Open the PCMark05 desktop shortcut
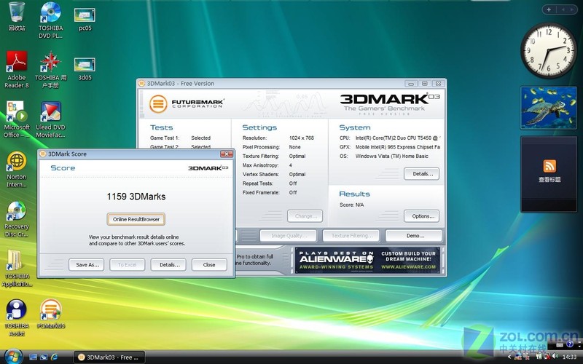This screenshot has height=364, width=583. [x=50, y=314]
